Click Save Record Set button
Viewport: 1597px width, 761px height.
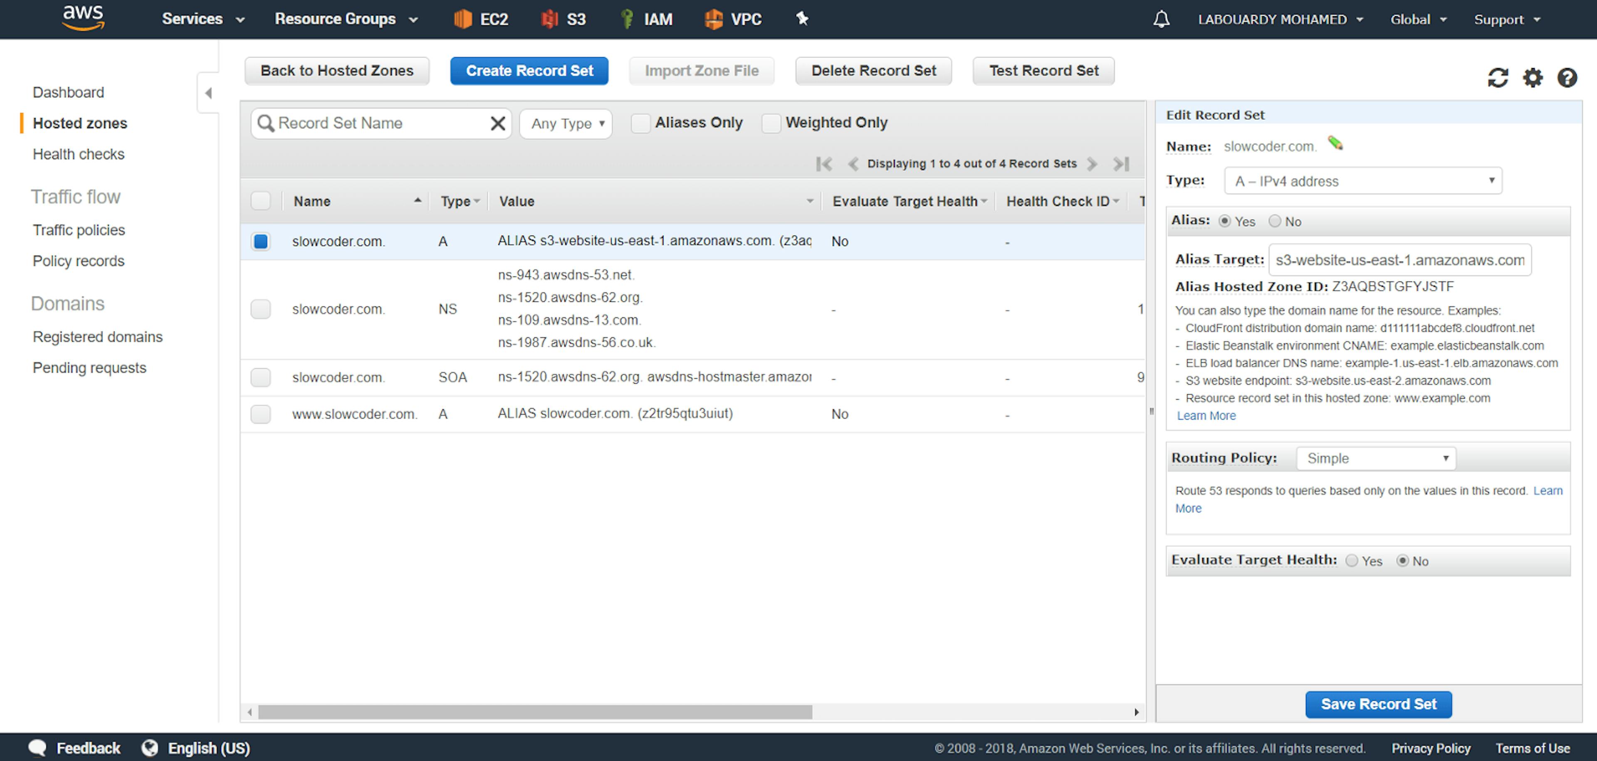[x=1378, y=704]
